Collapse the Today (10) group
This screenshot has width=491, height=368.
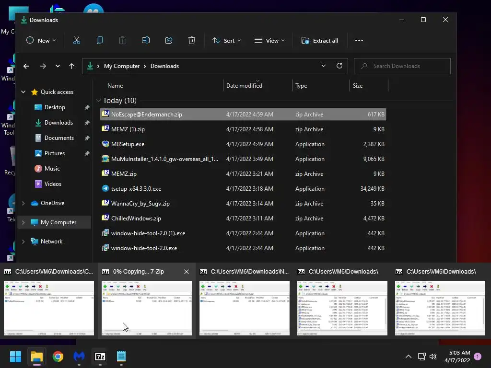[98, 101]
